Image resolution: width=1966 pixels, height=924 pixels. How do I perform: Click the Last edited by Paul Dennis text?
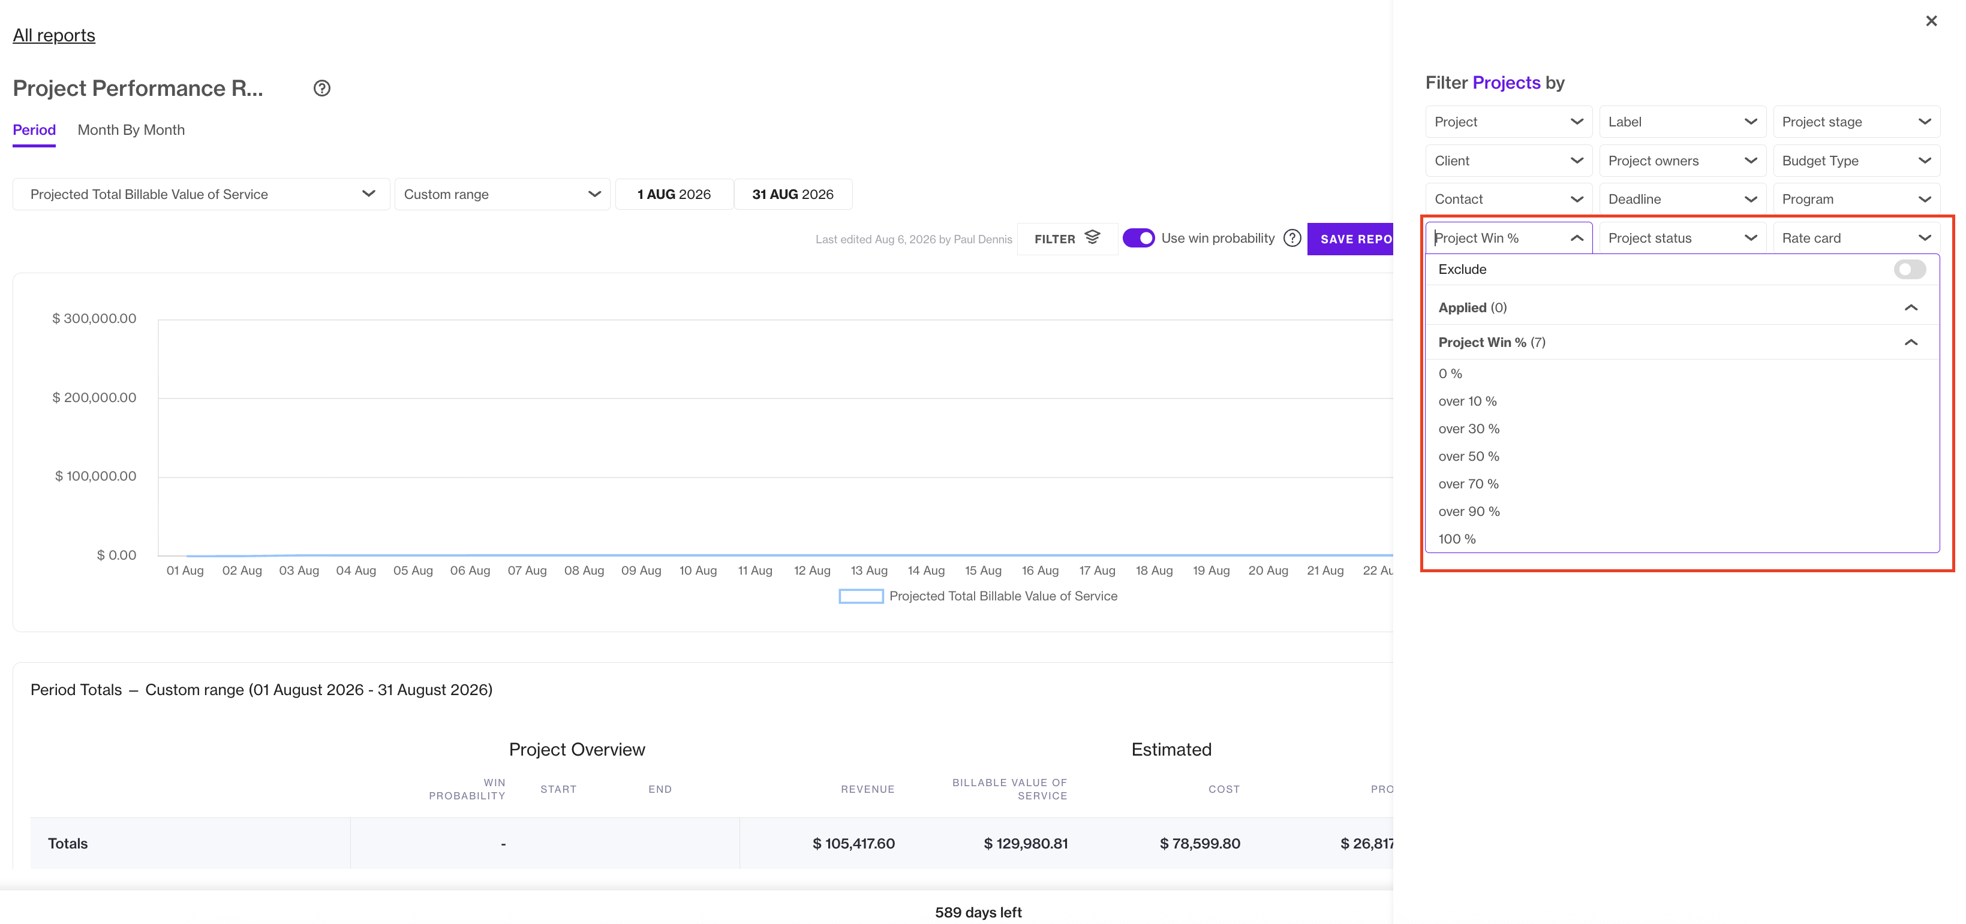(x=913, y=239)
